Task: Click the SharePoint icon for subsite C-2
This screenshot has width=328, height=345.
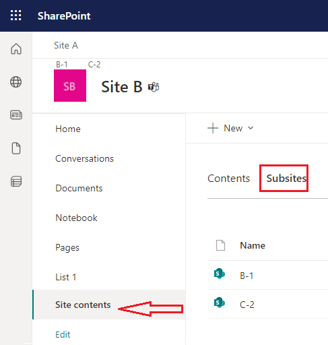Action: tap(220, 303)
